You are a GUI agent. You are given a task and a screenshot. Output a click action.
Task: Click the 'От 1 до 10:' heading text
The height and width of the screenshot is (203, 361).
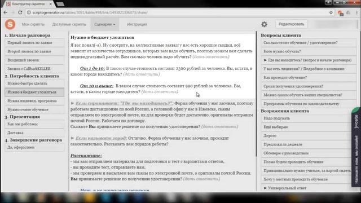93,68
